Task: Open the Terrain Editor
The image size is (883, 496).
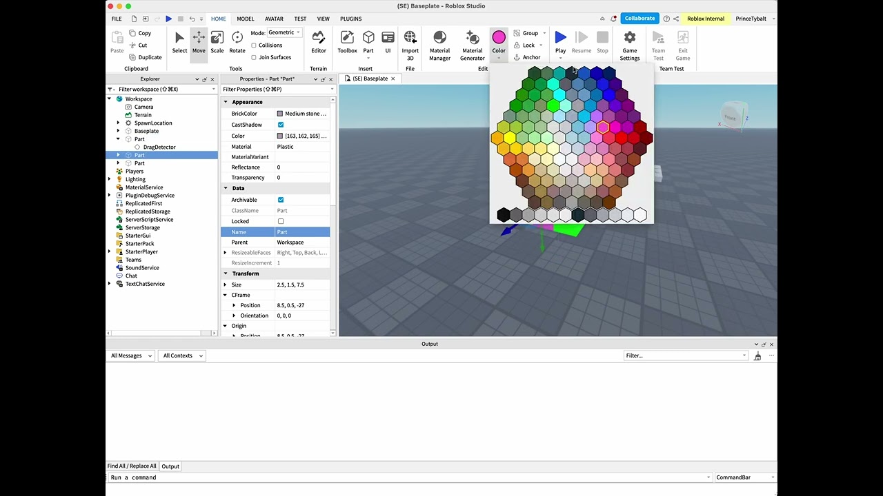Action: coord(319,43)
